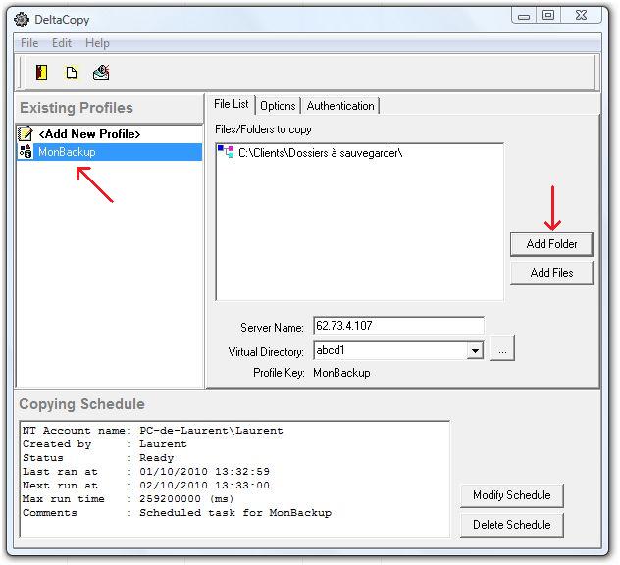
Task: Open the Edit menu
Action: pos(62,43)
